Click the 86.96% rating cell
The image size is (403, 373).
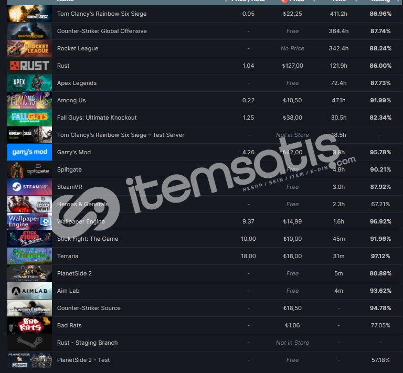[380, 14]
